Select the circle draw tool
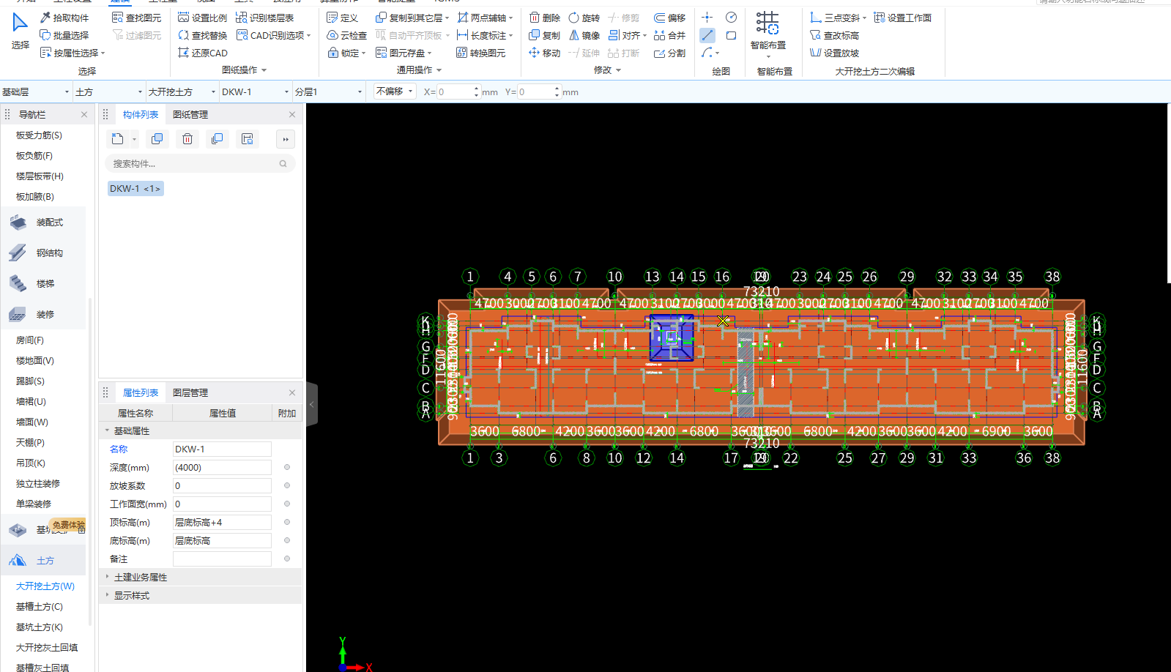1171x672 pixels. coord(731,17)
